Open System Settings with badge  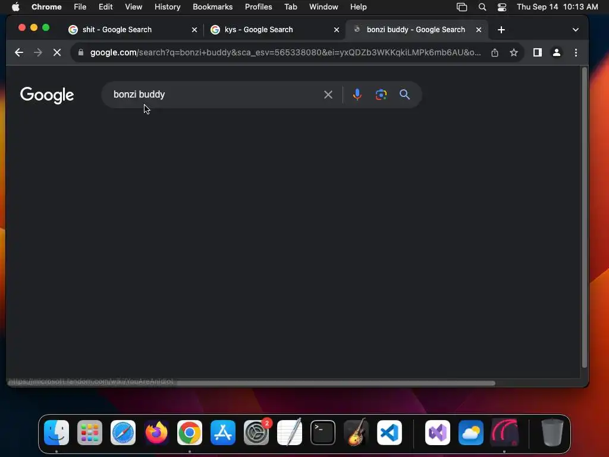[256, 433]
